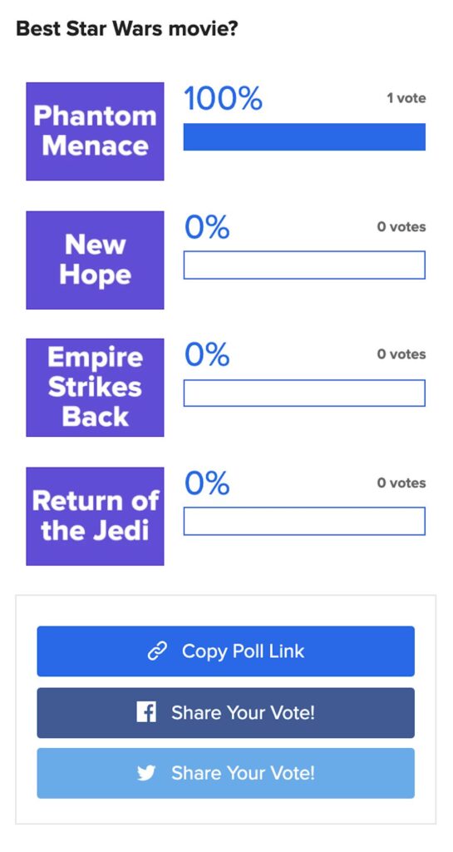Click Return of the Jedi's 0% label
Screen dimensions: 453x852
tap(207, 483)
